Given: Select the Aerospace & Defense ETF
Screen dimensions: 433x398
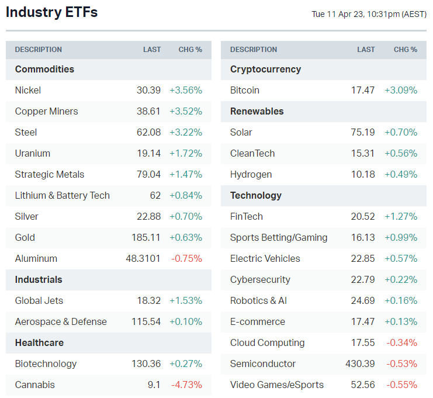Looking at the screenshot, I should [61, 321].
